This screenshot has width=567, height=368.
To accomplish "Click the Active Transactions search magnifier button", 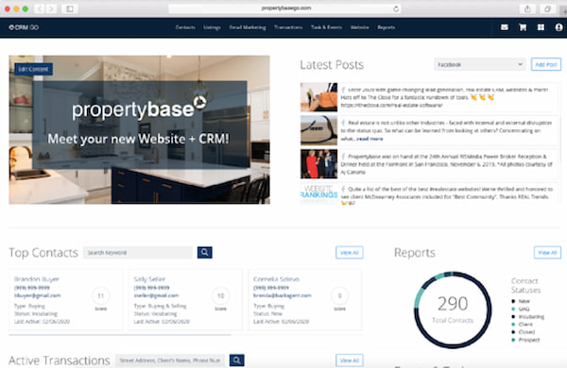I will [x=237, y=360].
